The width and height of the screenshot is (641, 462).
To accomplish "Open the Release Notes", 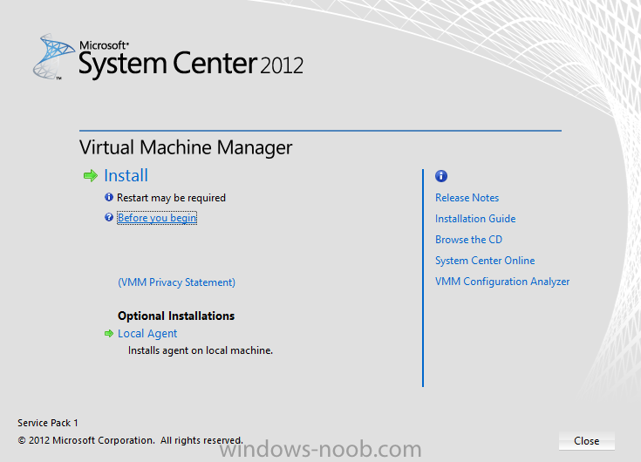I will pyautogui.click(x=467, y=198).
